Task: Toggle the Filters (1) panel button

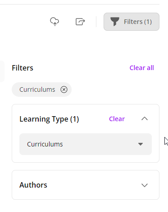Action: [132, 22]
